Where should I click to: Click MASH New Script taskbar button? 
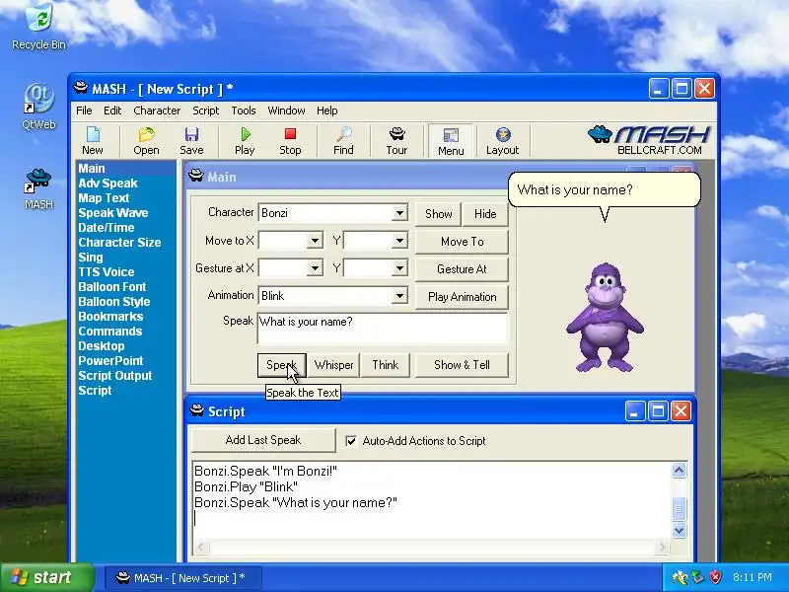[x=182, y=578]
